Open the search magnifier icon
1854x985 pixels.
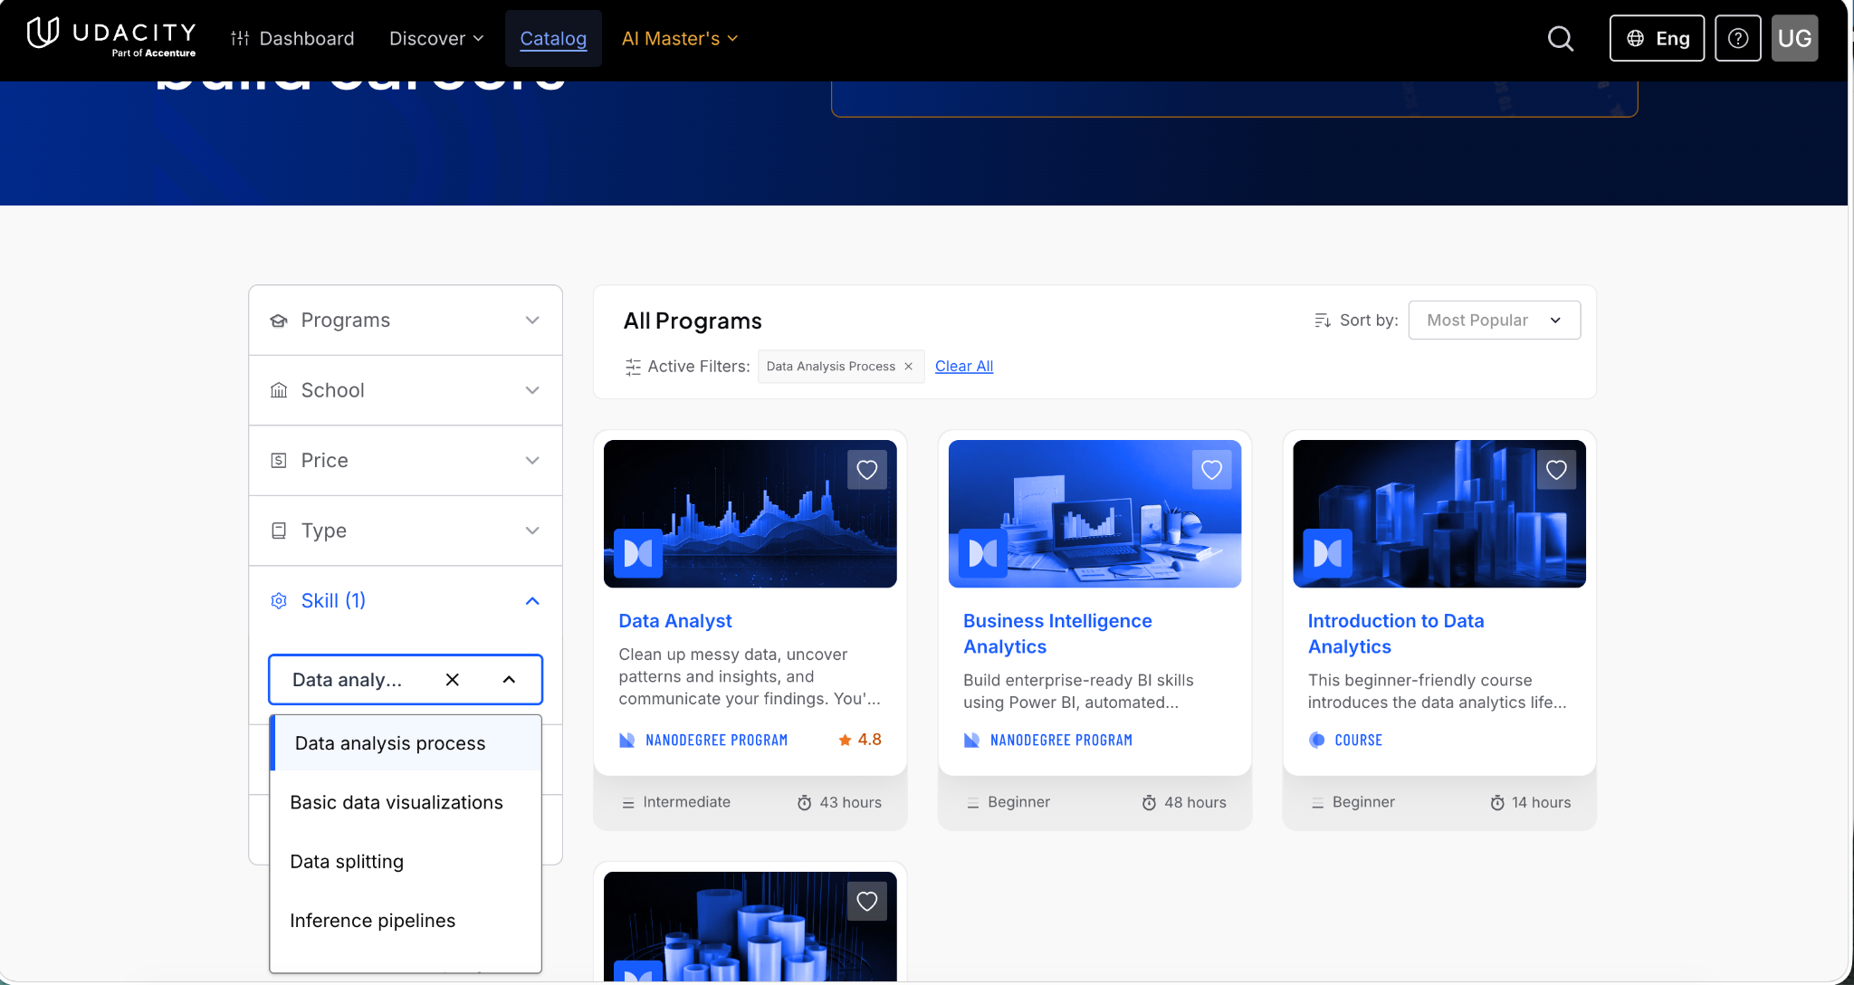[1561, 38]
